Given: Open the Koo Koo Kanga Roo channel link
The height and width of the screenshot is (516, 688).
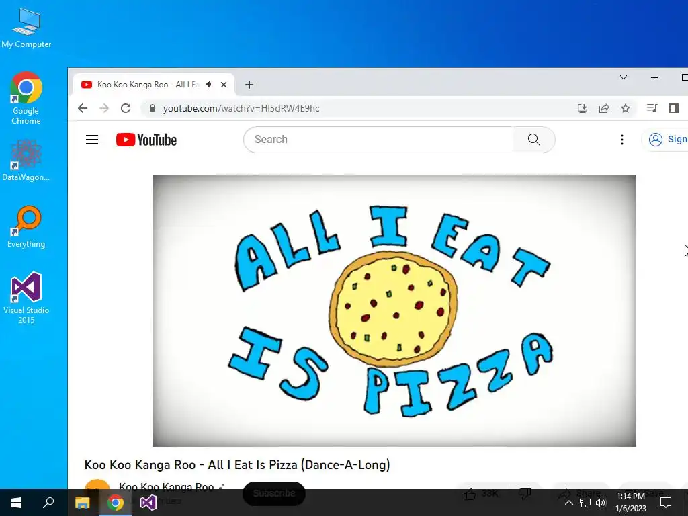Looking at the screenshot, I should [167, 486].
